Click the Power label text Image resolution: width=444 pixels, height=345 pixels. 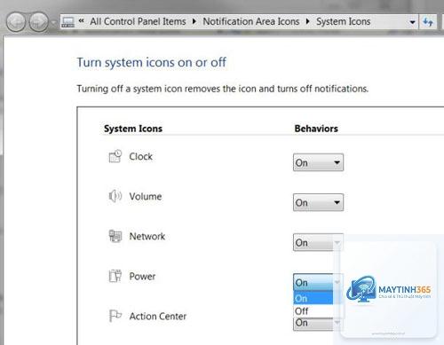point(142,276)
